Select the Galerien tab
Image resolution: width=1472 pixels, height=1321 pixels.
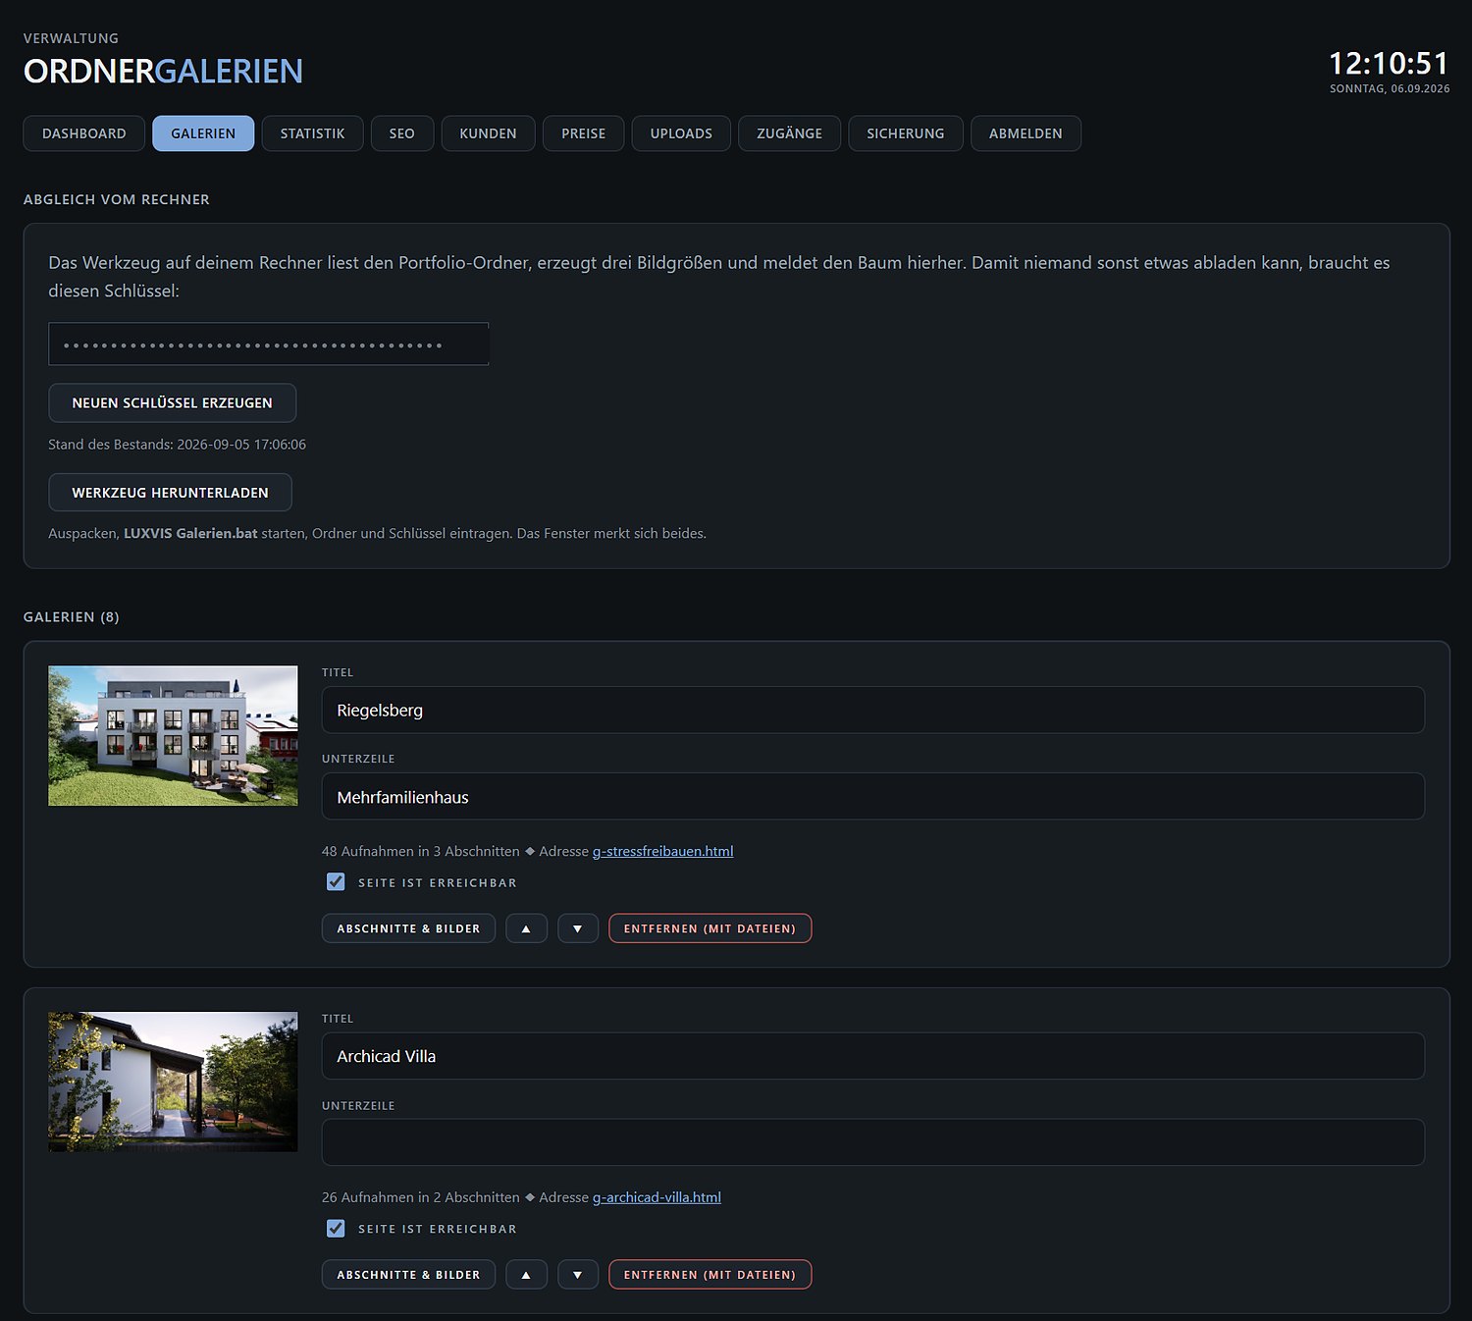203,133
